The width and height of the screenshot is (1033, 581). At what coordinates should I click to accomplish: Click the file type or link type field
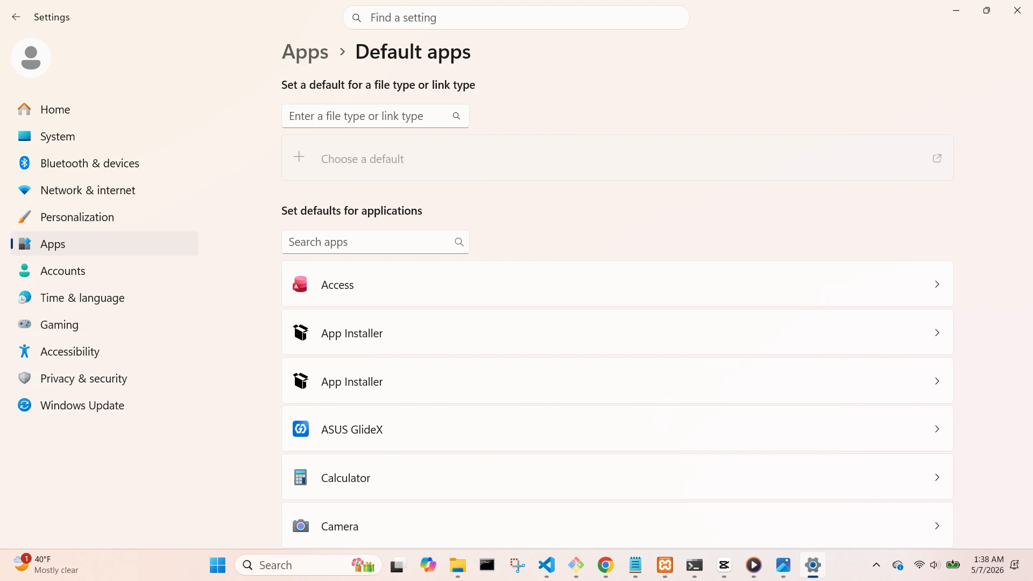(x=375, y=116)
